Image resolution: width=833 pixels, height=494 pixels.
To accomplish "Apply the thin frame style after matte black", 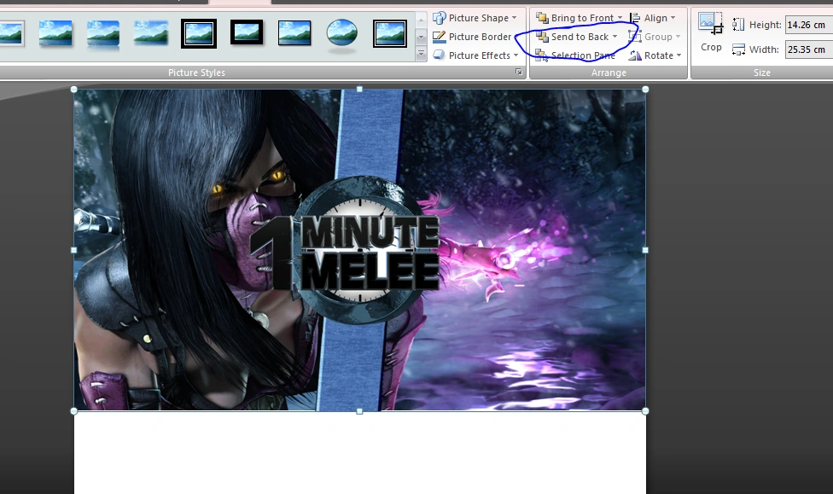I will pos(294,33).
